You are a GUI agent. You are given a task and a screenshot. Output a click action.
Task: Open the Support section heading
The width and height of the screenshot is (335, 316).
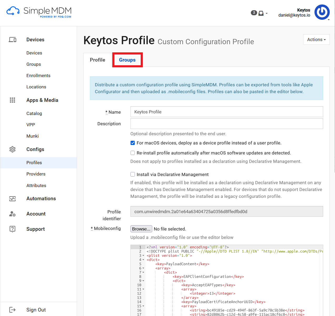point(35,229)
